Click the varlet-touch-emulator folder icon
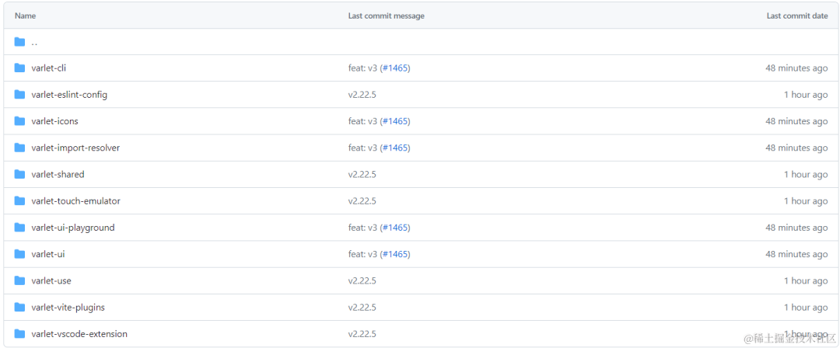Screen dimensions: 840x348 (x=19, y=201)
